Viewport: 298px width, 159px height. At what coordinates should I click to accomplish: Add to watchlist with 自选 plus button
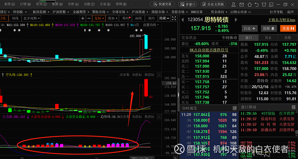250,29
